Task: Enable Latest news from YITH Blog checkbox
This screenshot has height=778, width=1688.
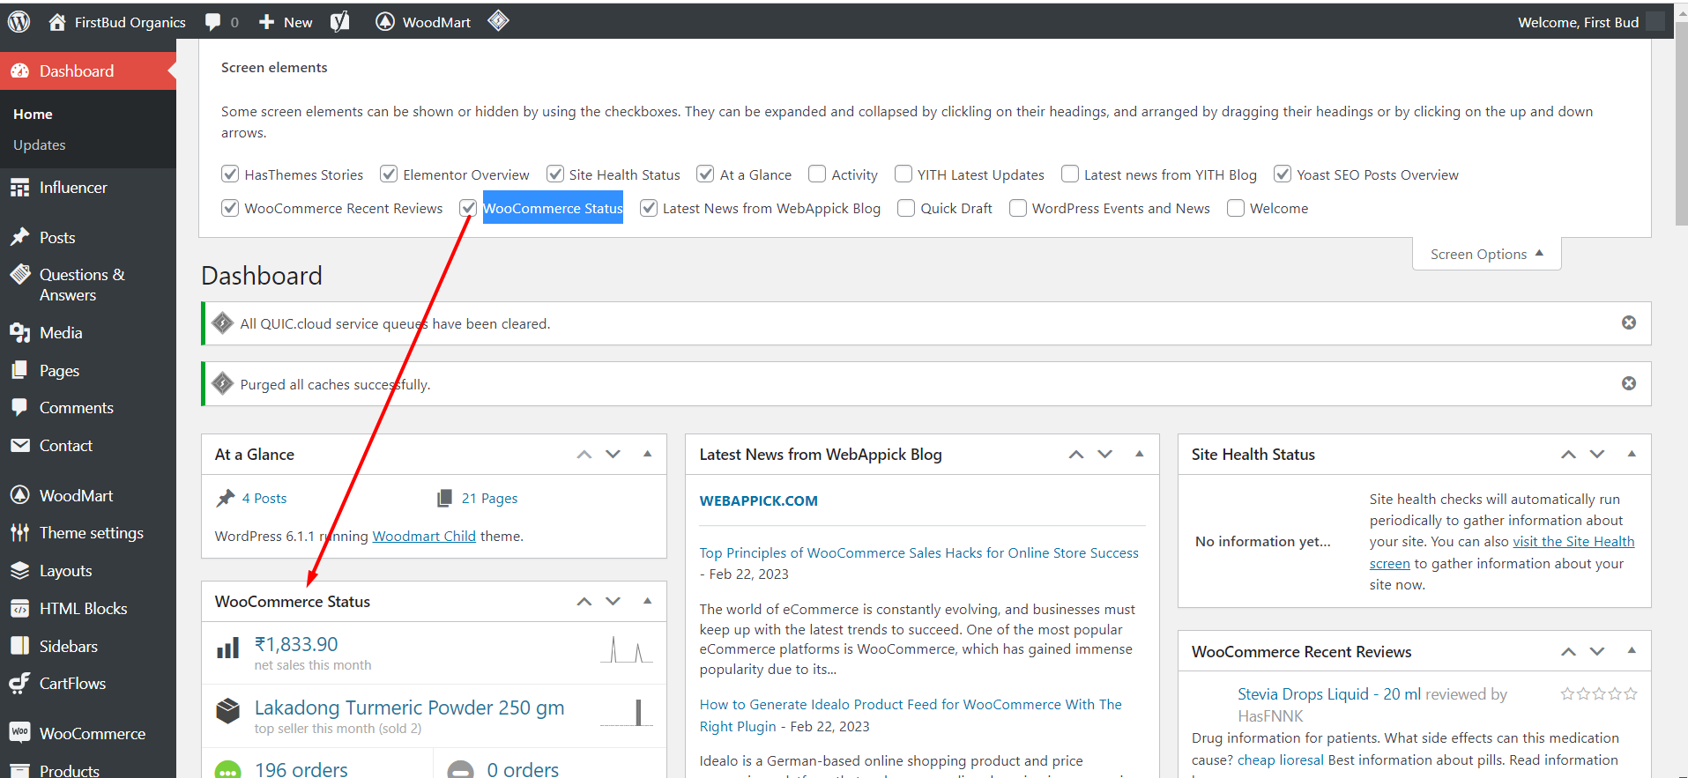Action: pos(1070,174)
